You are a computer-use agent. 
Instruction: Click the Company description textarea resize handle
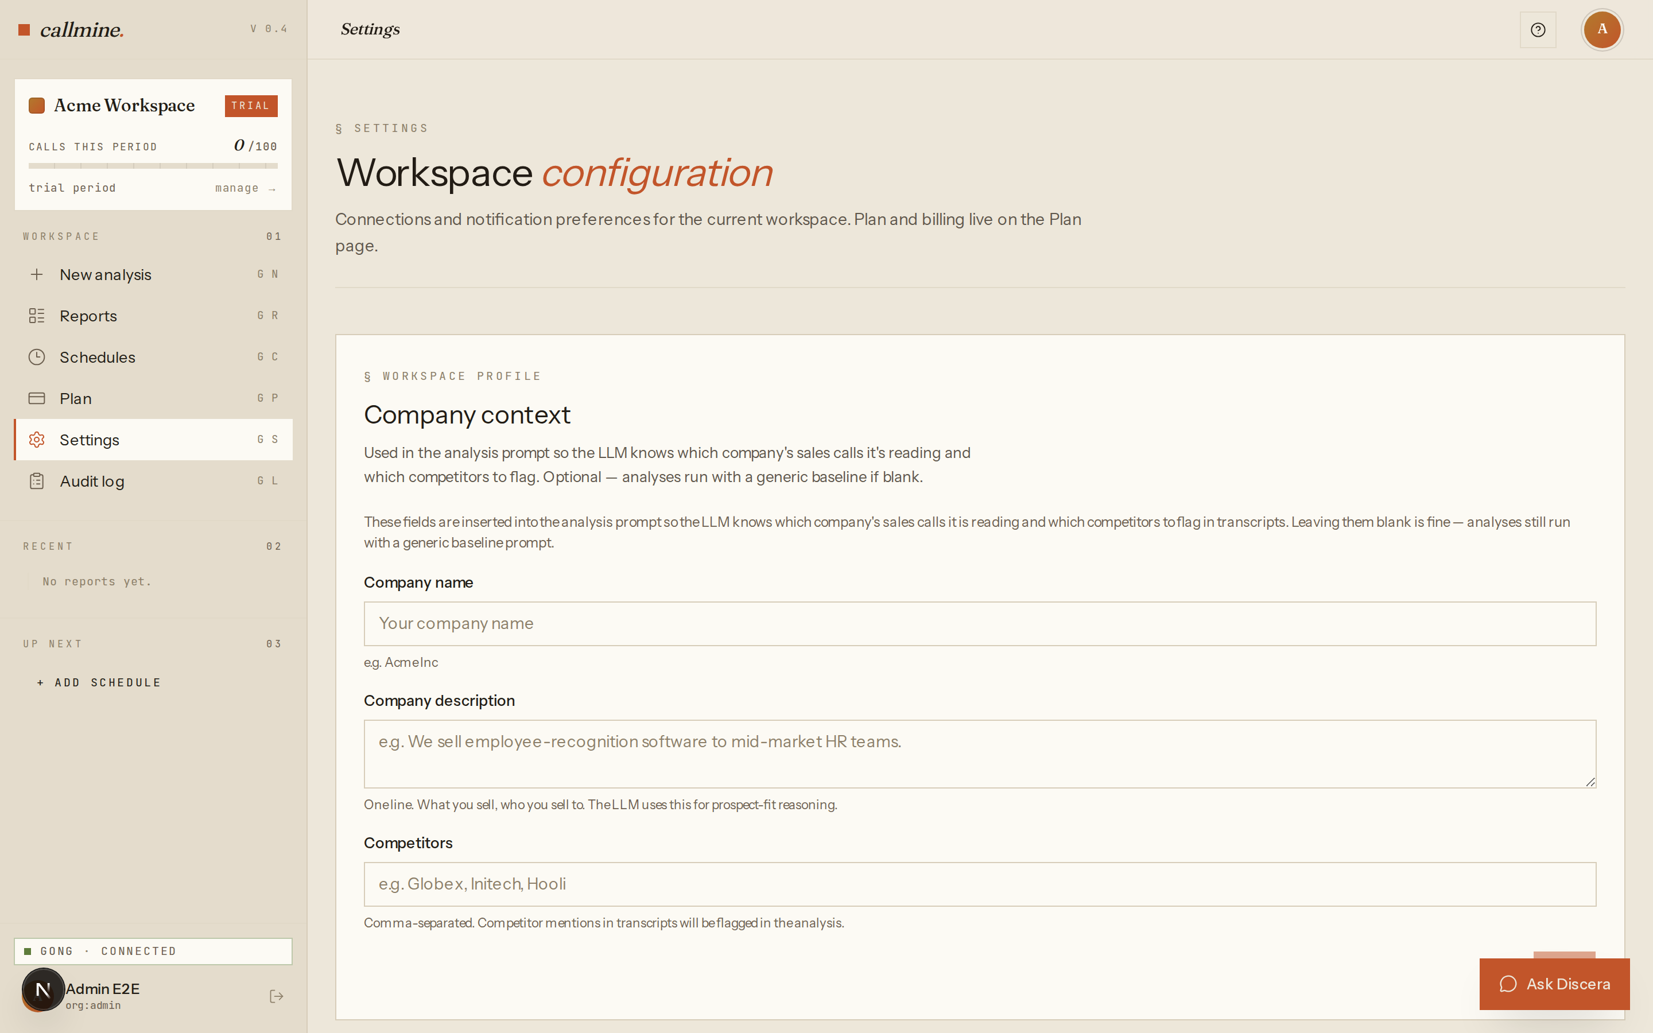(x=1590, y=782)
